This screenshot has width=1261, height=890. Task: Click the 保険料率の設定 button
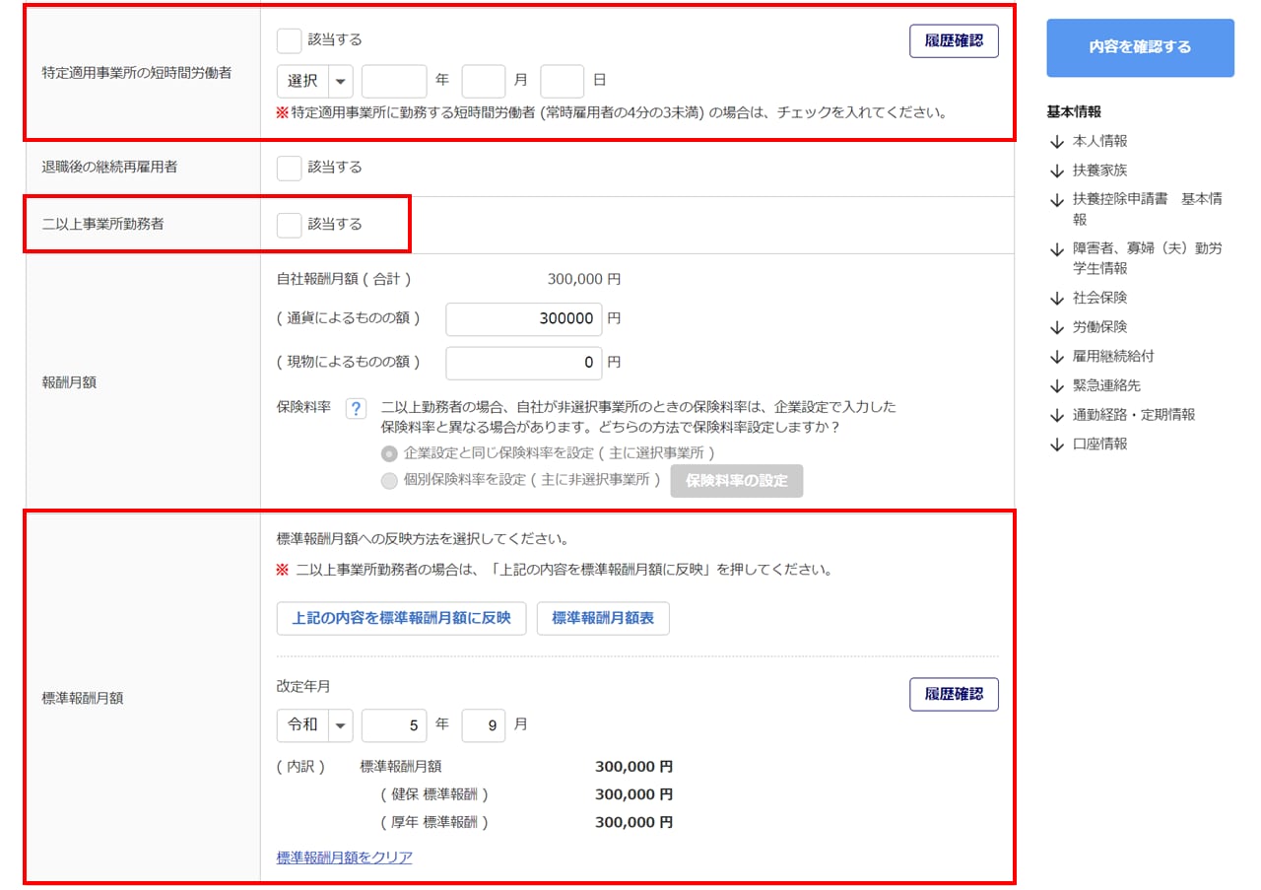tap(737, 481)
